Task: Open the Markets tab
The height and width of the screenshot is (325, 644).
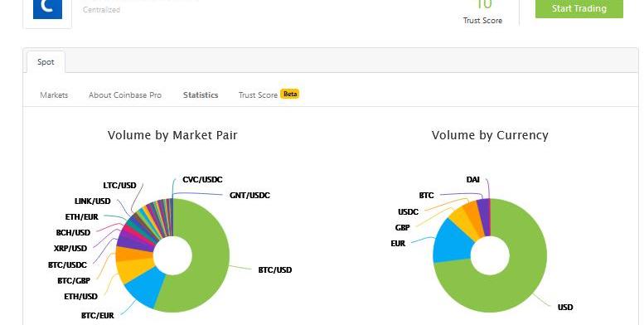Action: click(x=54, y=95)
